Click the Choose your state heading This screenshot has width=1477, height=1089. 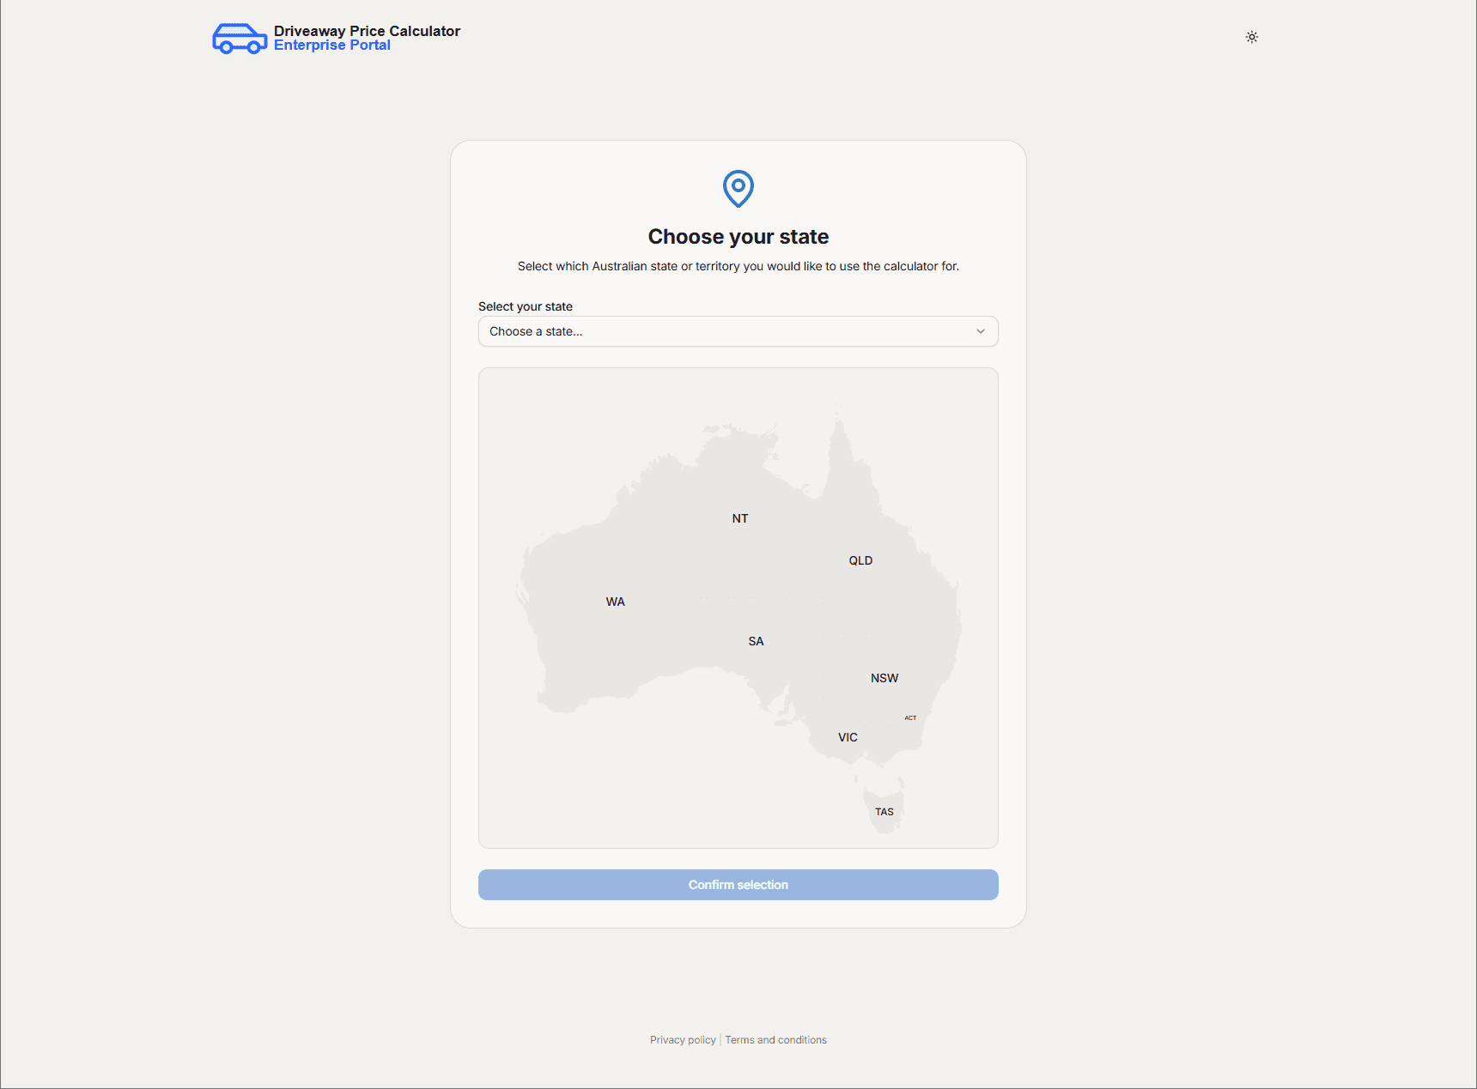click(x=738, y=237)
